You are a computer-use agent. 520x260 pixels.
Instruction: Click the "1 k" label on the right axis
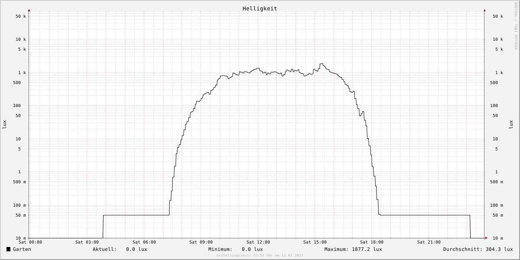(x=499, y=73)
